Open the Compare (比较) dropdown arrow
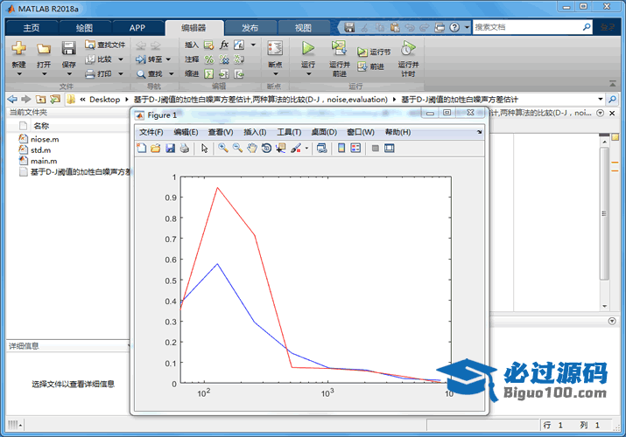 point(121,59)
